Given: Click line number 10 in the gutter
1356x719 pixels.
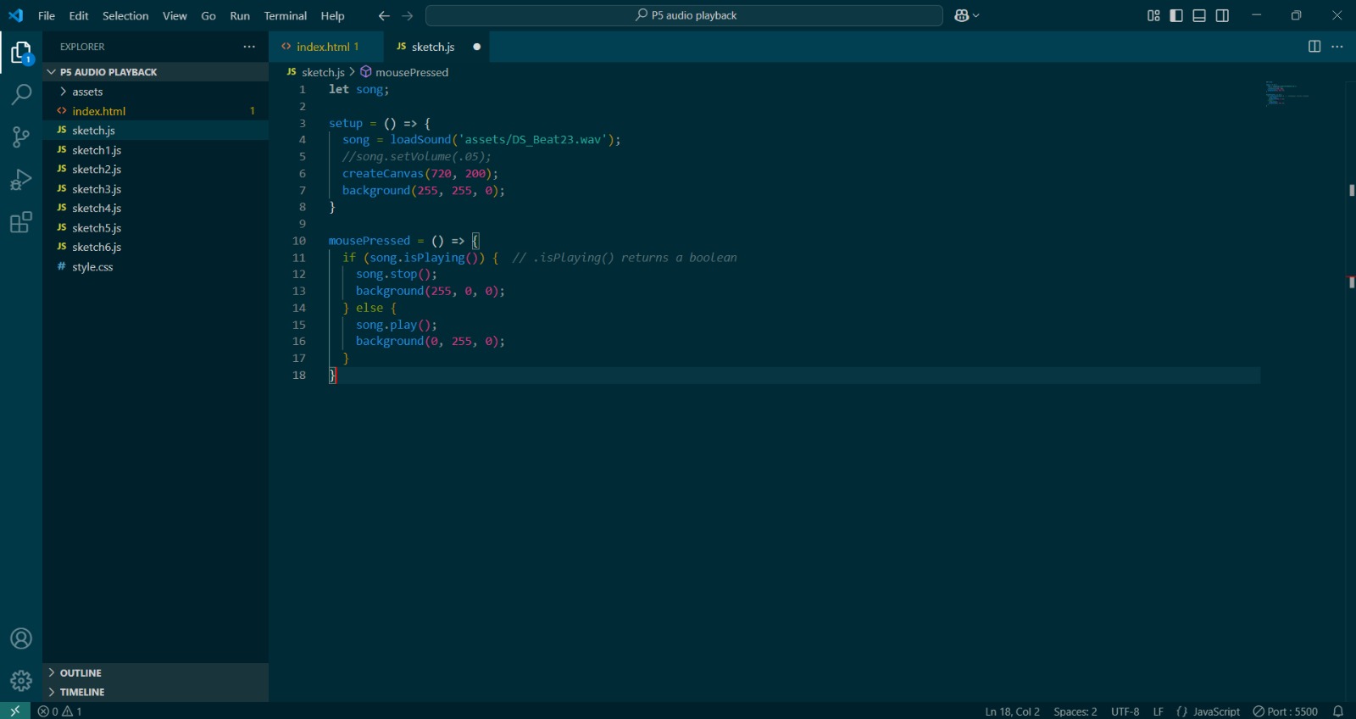Looking at the screenshot, I should (x=299, y=241).
